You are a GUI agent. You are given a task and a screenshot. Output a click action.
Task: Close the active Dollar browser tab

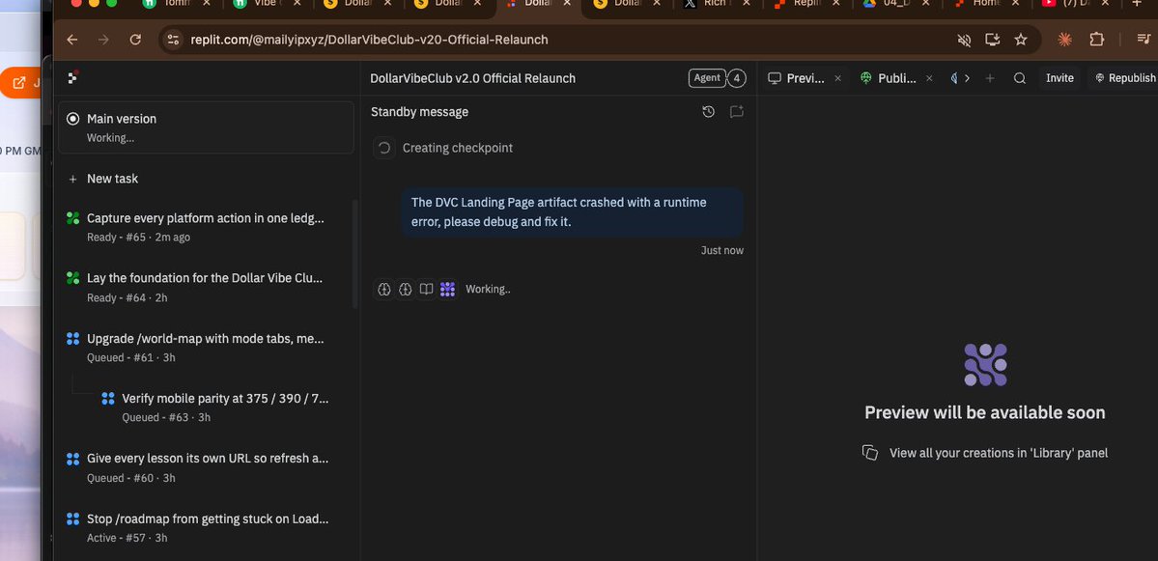click(x=567, y=4)
